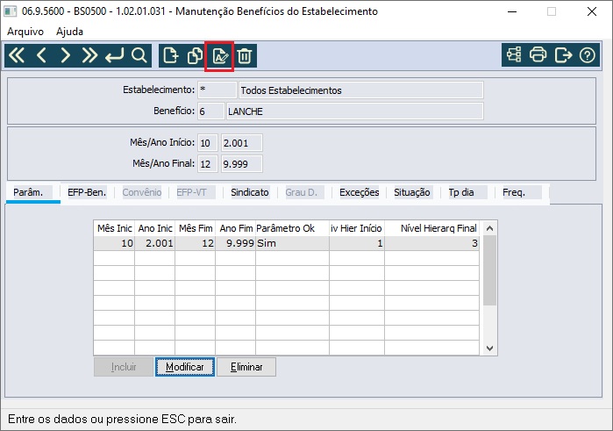Go to the first record icon

(17, 55)
